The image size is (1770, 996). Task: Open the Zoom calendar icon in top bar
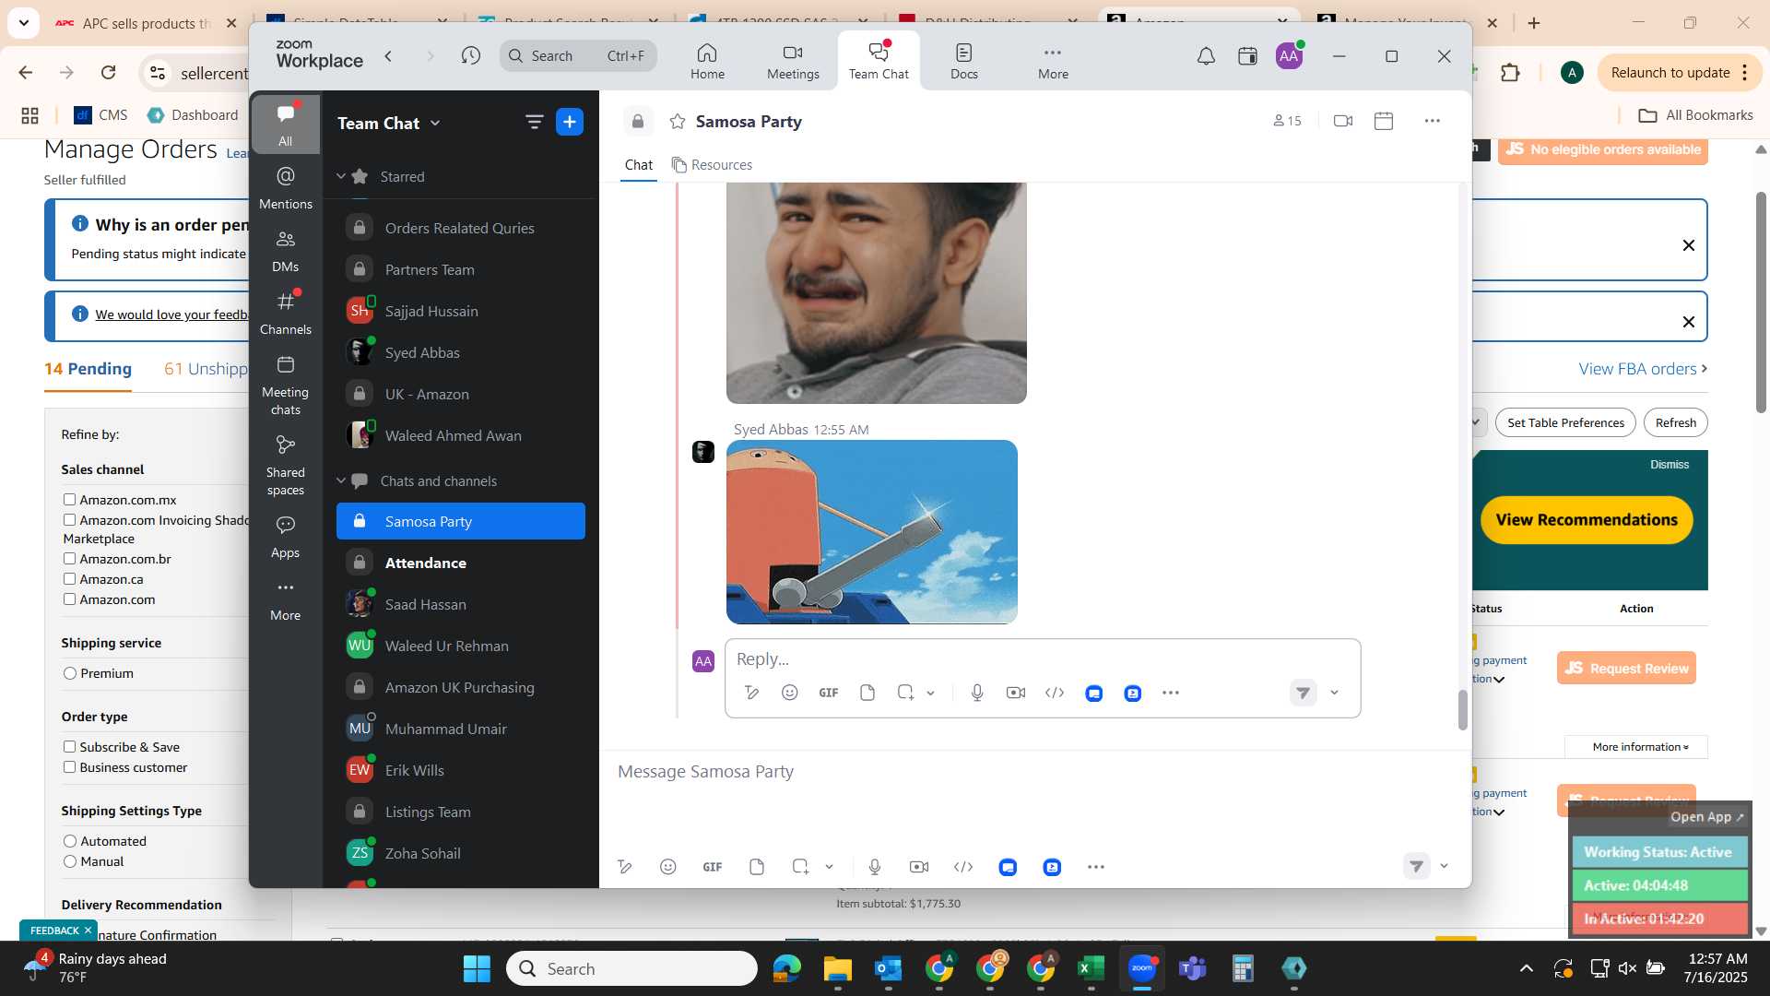(1247, 56)
